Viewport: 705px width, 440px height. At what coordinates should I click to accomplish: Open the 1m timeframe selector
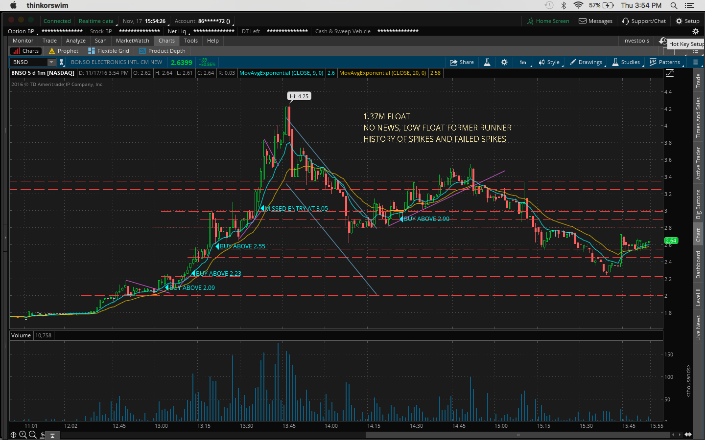pyautogui.click(x=523, y=62)
